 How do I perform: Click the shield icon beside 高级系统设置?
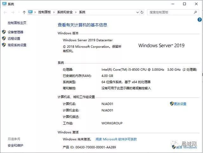(x=4, y=45)
